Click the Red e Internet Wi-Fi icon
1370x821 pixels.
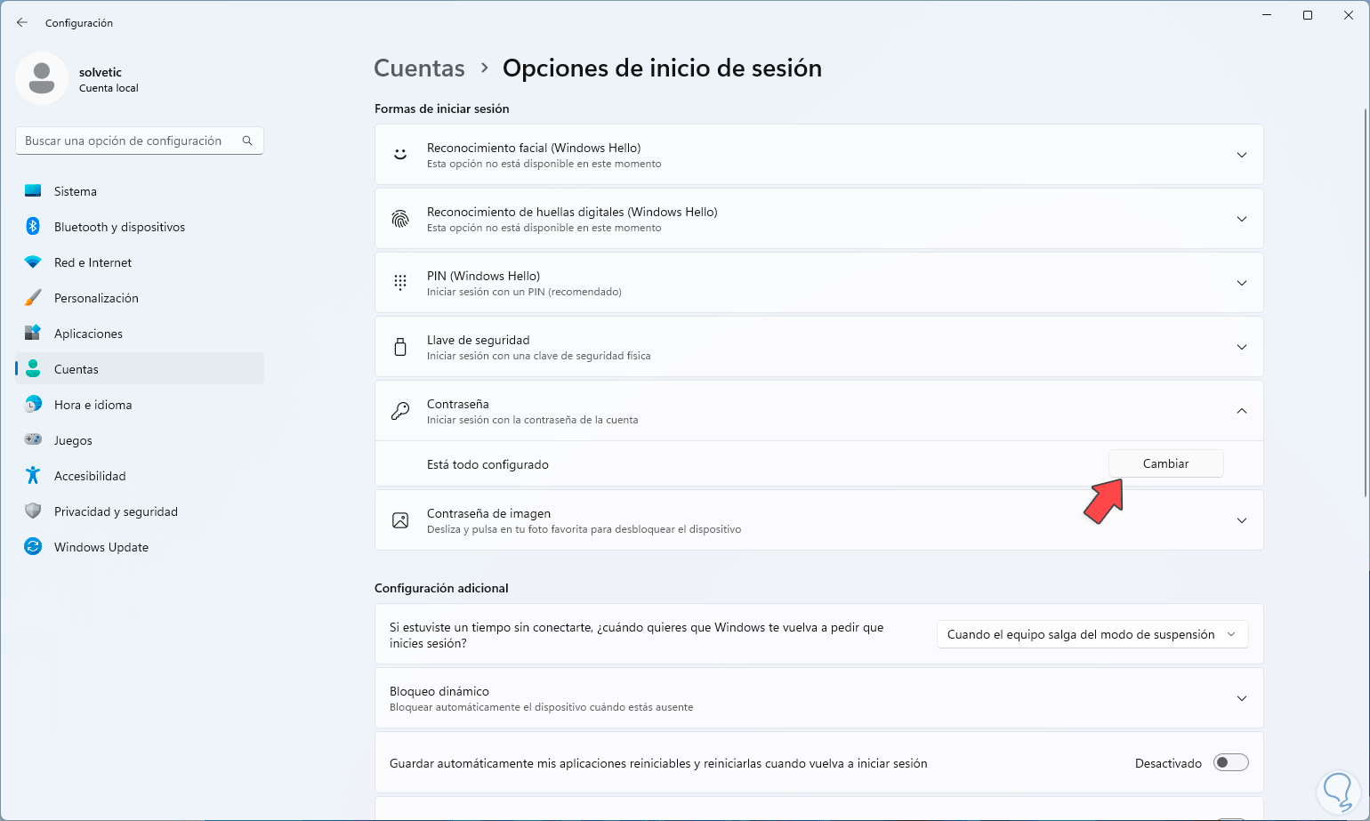click(x=33, y=262)
